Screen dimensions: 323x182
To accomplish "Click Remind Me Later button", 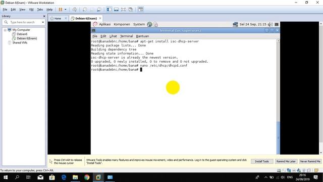I will (x=286, y=161).
